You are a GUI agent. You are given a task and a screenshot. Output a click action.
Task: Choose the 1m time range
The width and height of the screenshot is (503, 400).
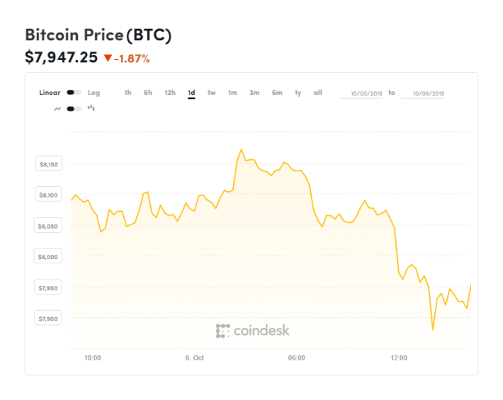(232, 93)
